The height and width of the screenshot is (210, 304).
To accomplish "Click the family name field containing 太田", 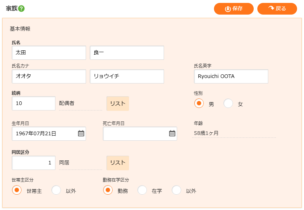I will pos(49,53).
